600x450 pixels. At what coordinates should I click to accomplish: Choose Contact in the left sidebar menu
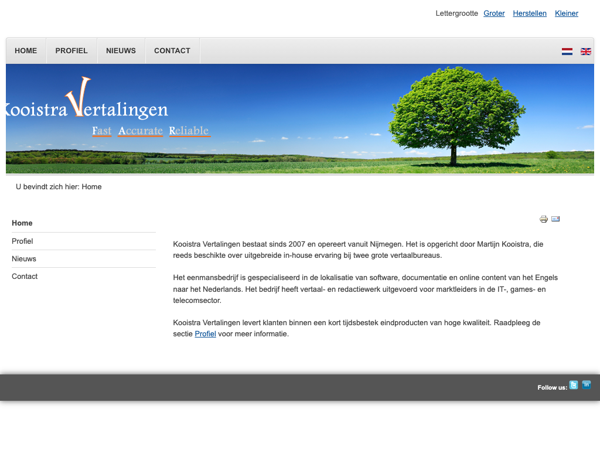[25, 277]
